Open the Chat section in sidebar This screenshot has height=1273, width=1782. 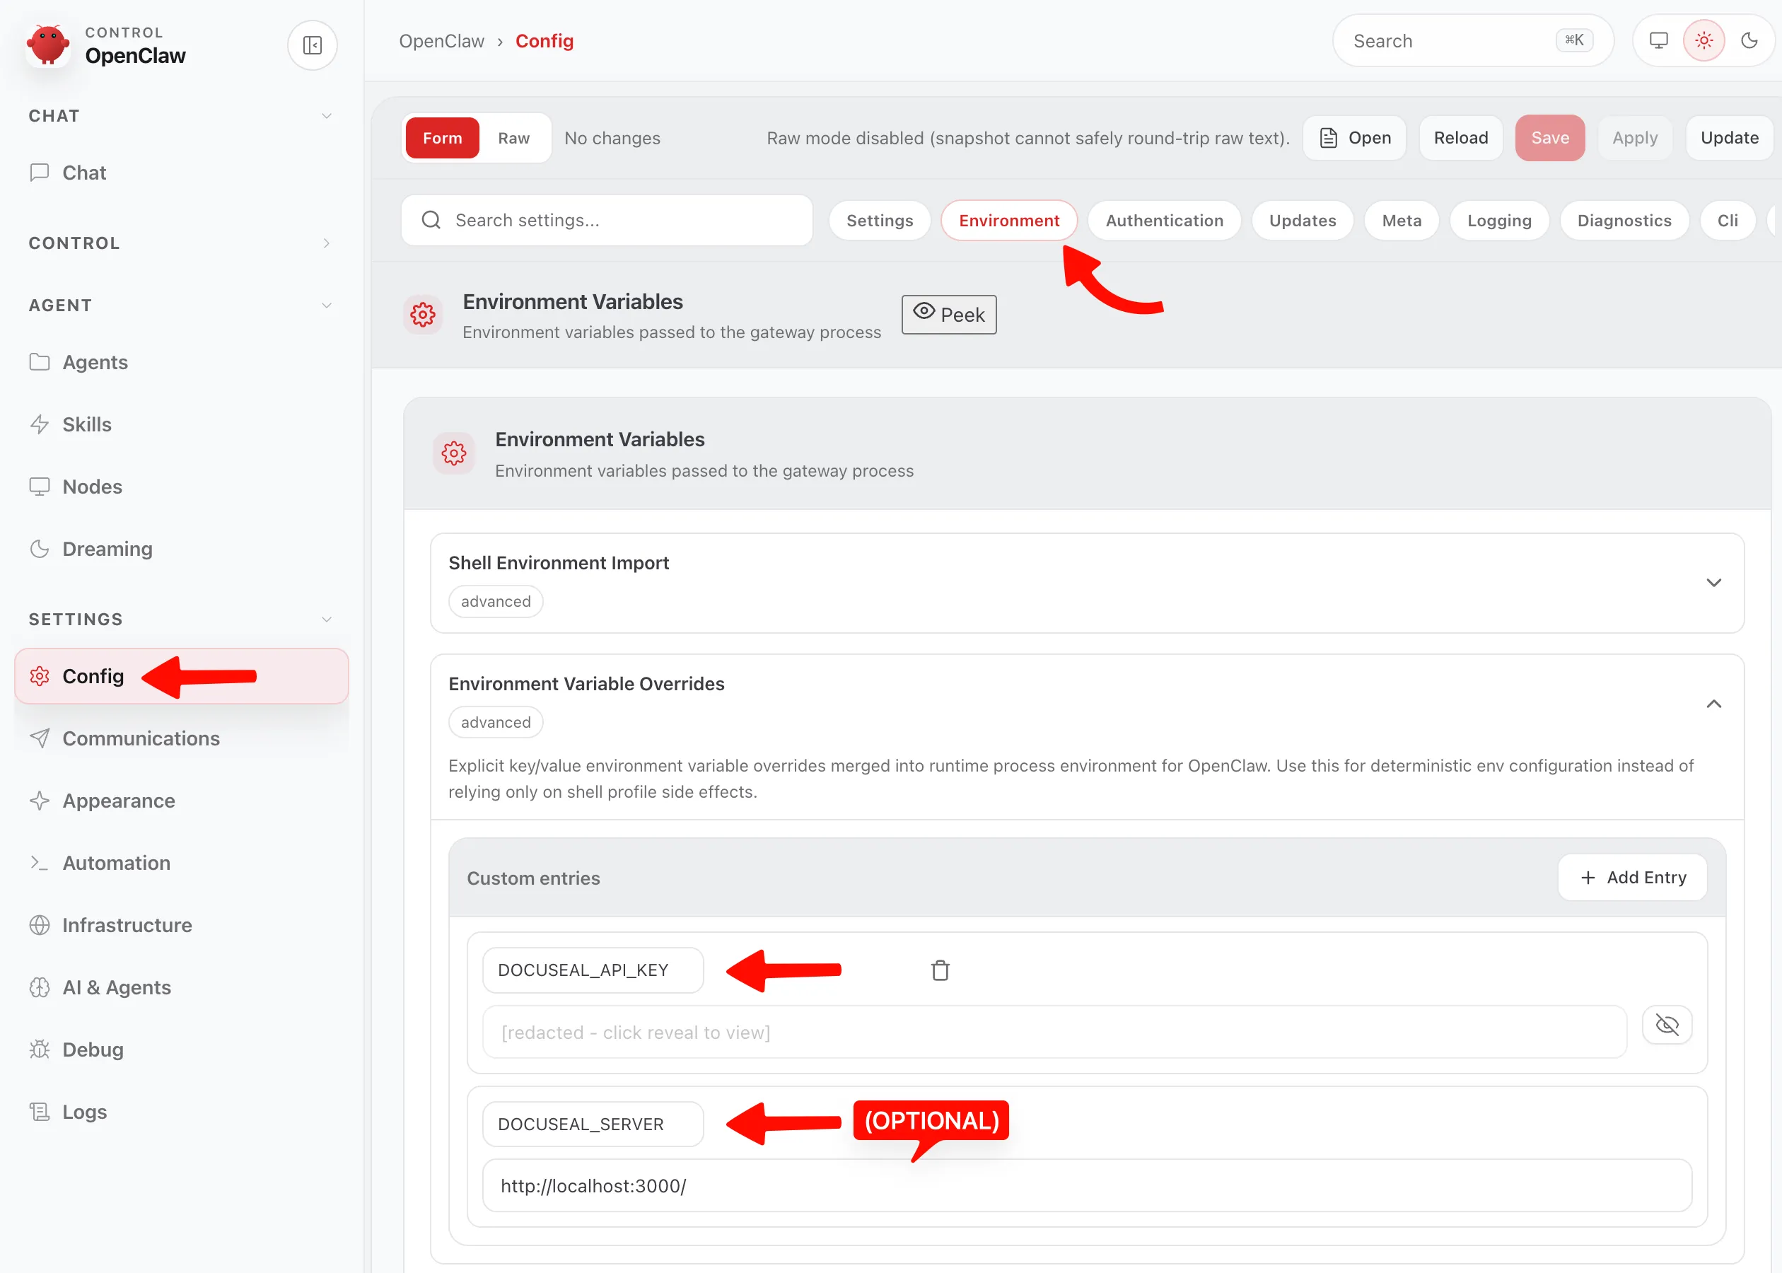coord(84,173)
